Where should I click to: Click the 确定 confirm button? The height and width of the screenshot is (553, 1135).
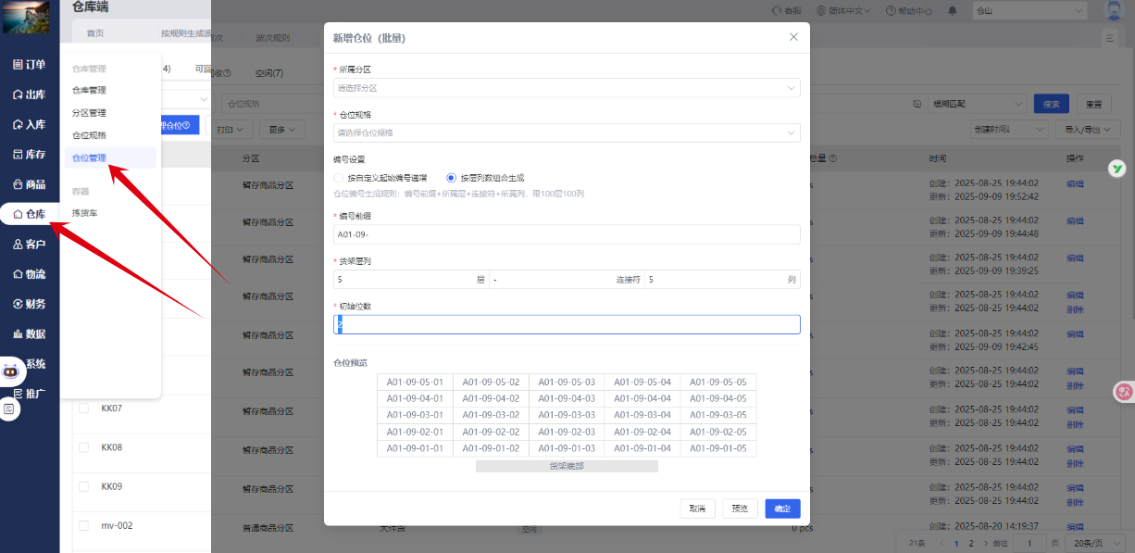coord(782,509)
